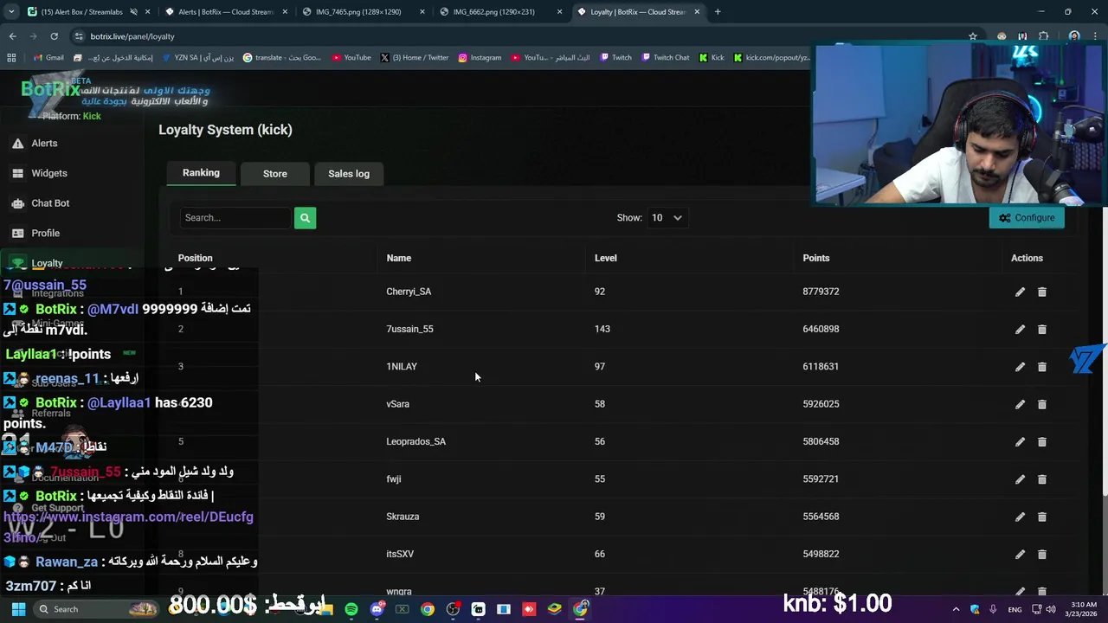Delete the itsSXV row
This screenshot has width=1108, height=623.
[x=1042, y=555]
